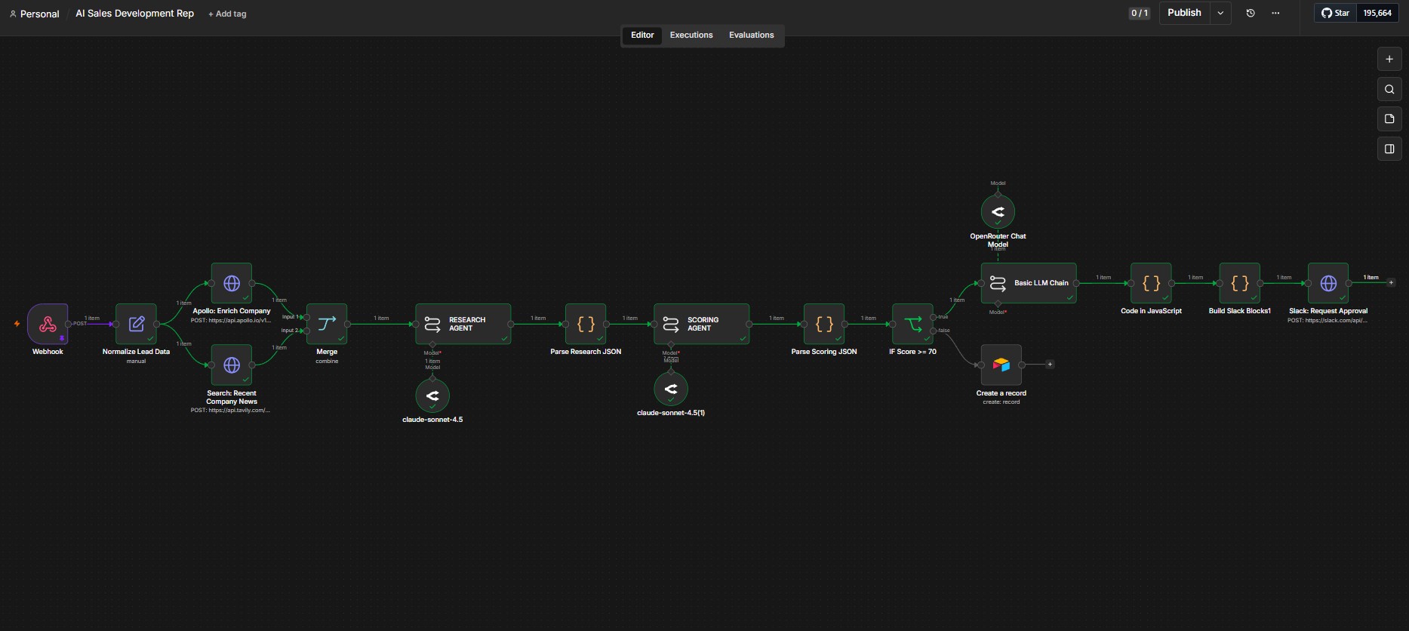Switch to the Evaluations tab

point(752,35)
